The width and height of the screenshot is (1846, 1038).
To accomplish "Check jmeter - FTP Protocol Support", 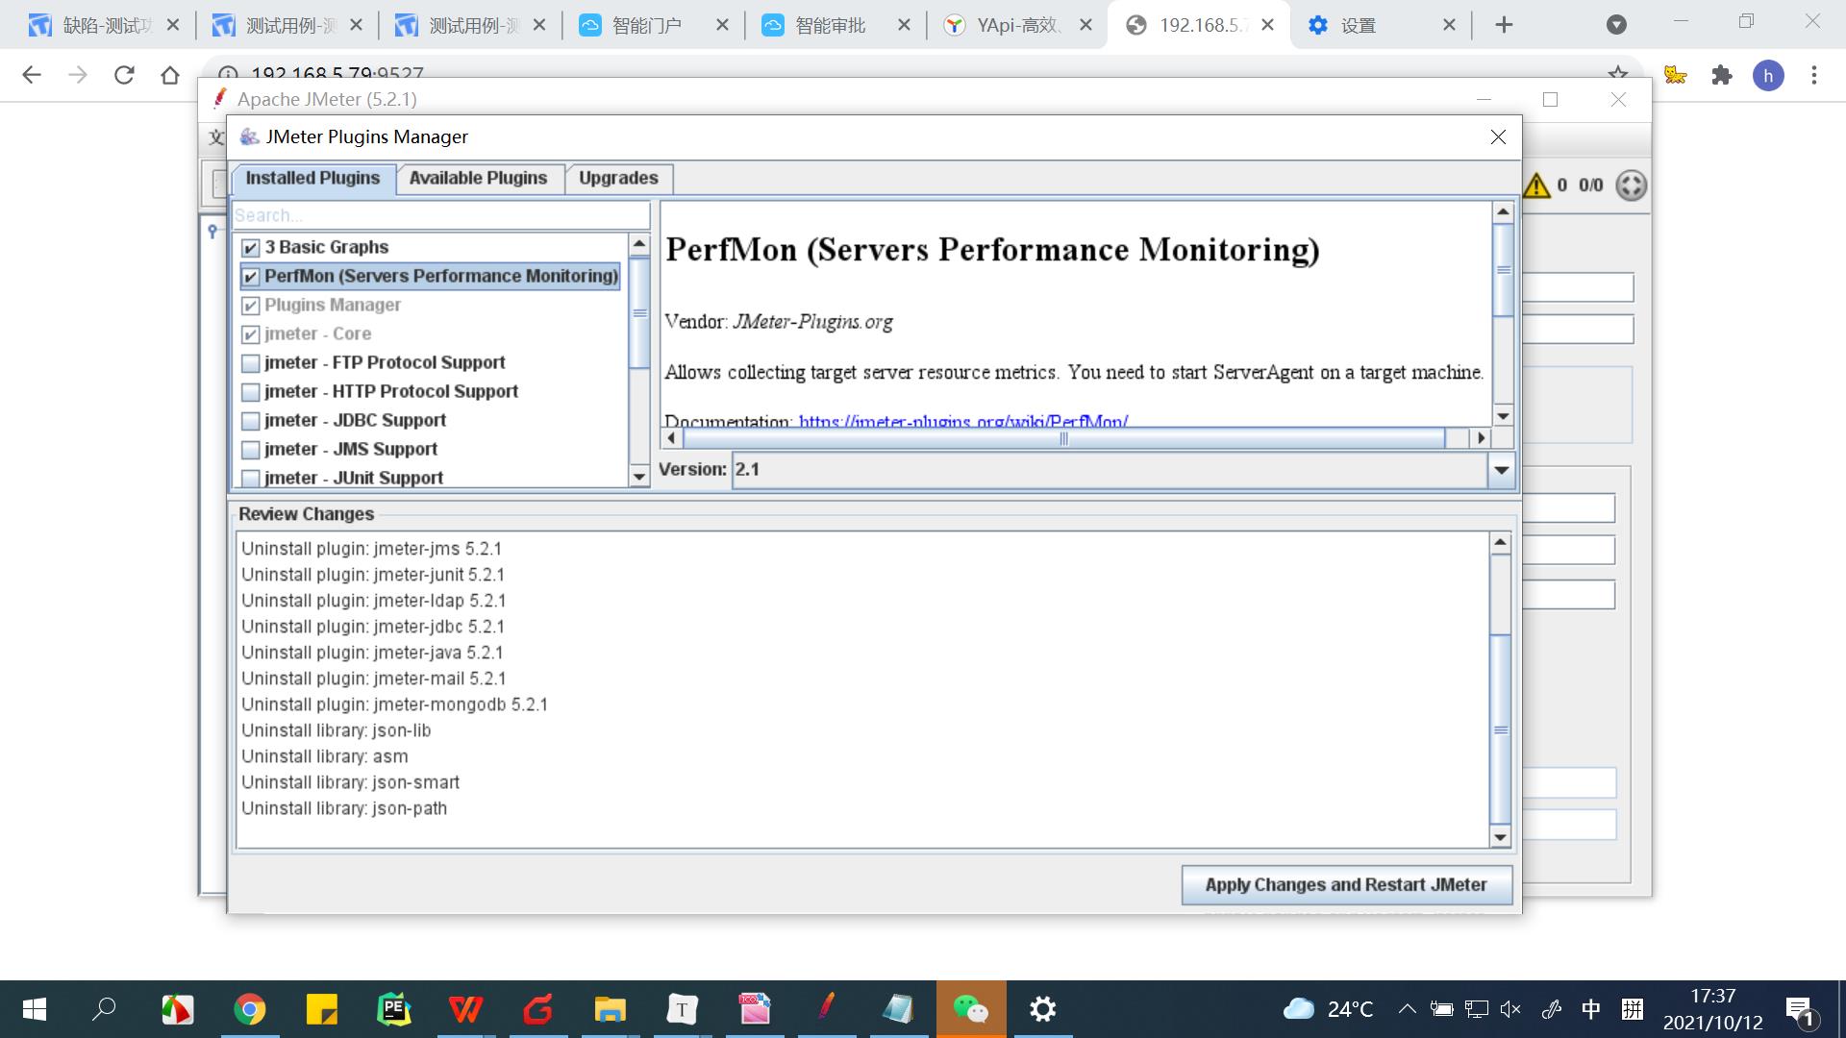I will [x=250, y=363].
